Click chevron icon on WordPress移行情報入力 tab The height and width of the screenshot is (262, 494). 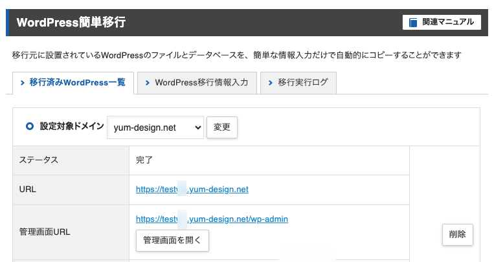(x=148, y=83)
